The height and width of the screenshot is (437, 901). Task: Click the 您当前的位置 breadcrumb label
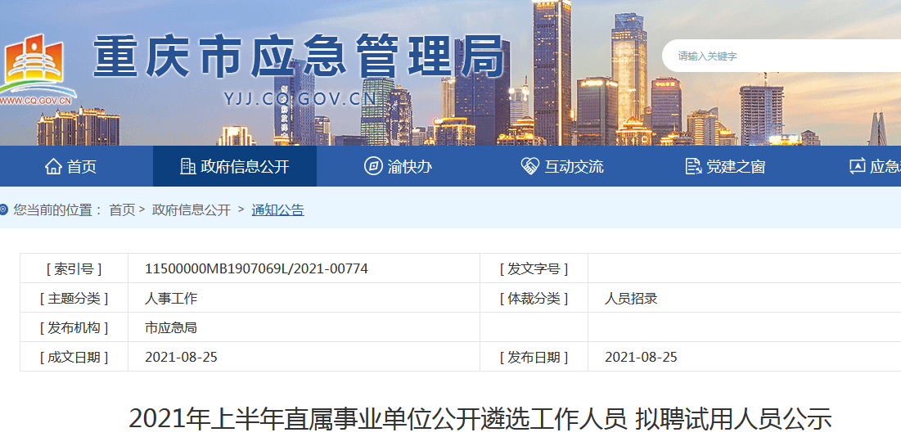pyautogui.click(x=57, y=210)
